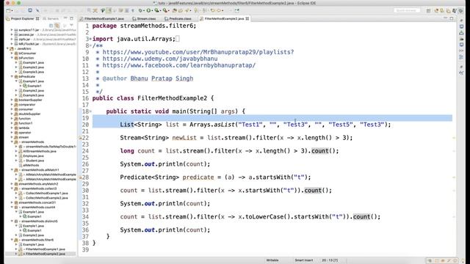Launch the Debug toolbar button

coord(140,10)
